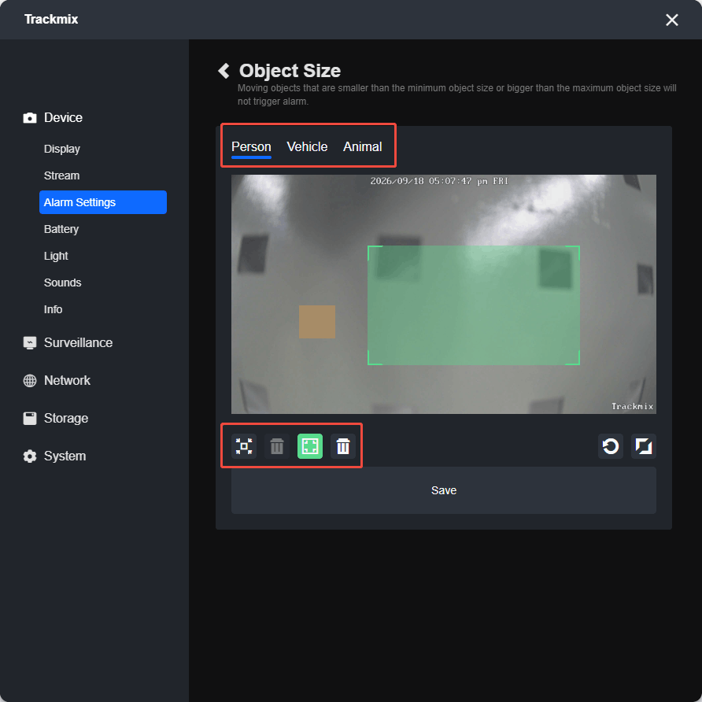
Task: Switch to the Person tab
Action: coord(251,147)
